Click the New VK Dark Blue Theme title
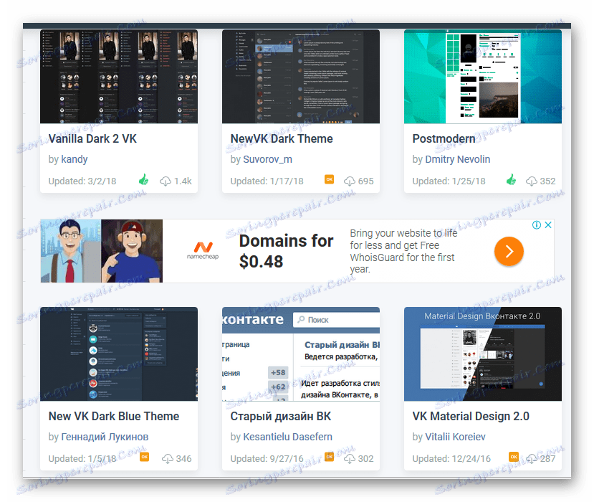 114,417
